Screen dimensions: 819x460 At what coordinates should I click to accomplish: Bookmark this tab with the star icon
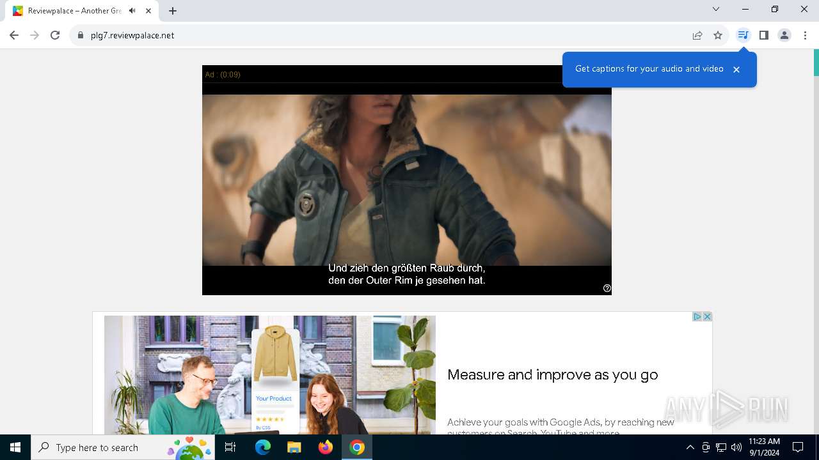(x=718, y=35)
